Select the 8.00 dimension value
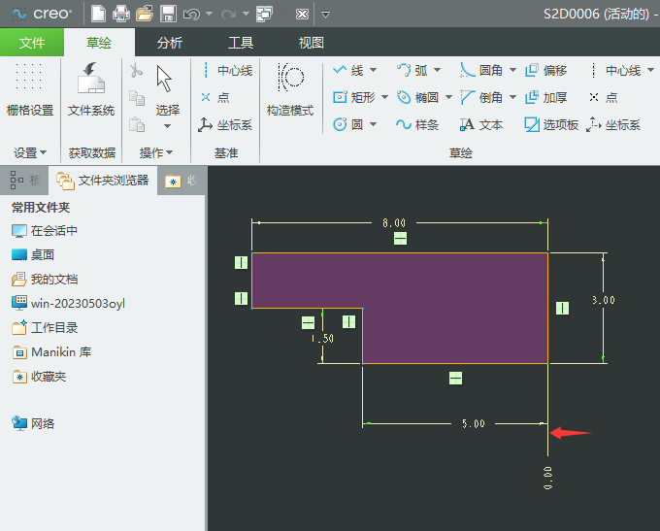This screenshot has width=660, height=531. click(x=394, y=222)
